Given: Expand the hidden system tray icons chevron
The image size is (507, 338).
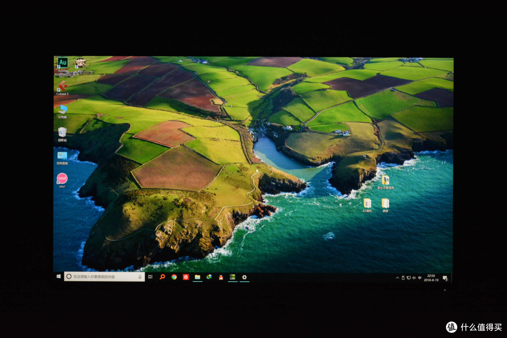Looking at the screenshot, I should click(x=398, y=277).
